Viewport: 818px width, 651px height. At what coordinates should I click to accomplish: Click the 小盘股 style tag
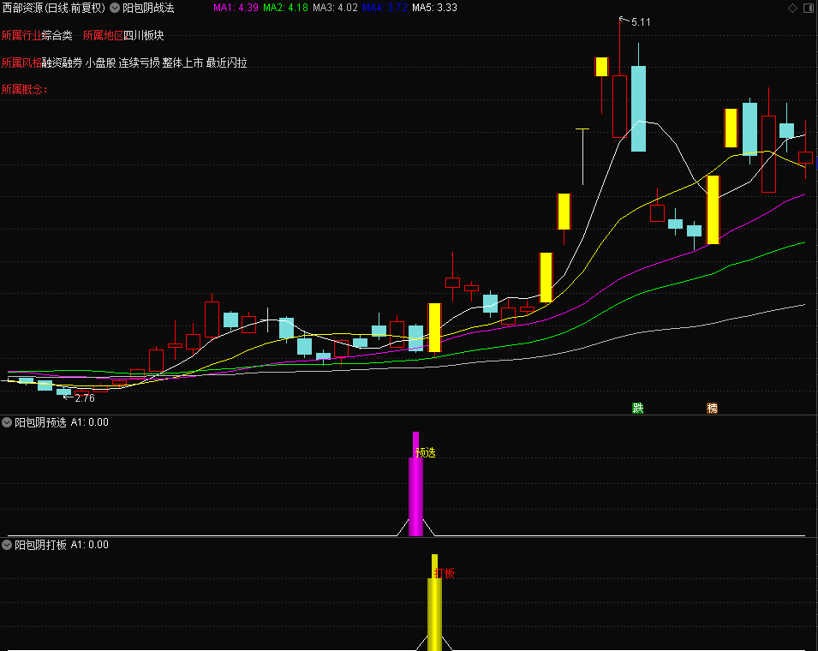[x=101, y=63]
